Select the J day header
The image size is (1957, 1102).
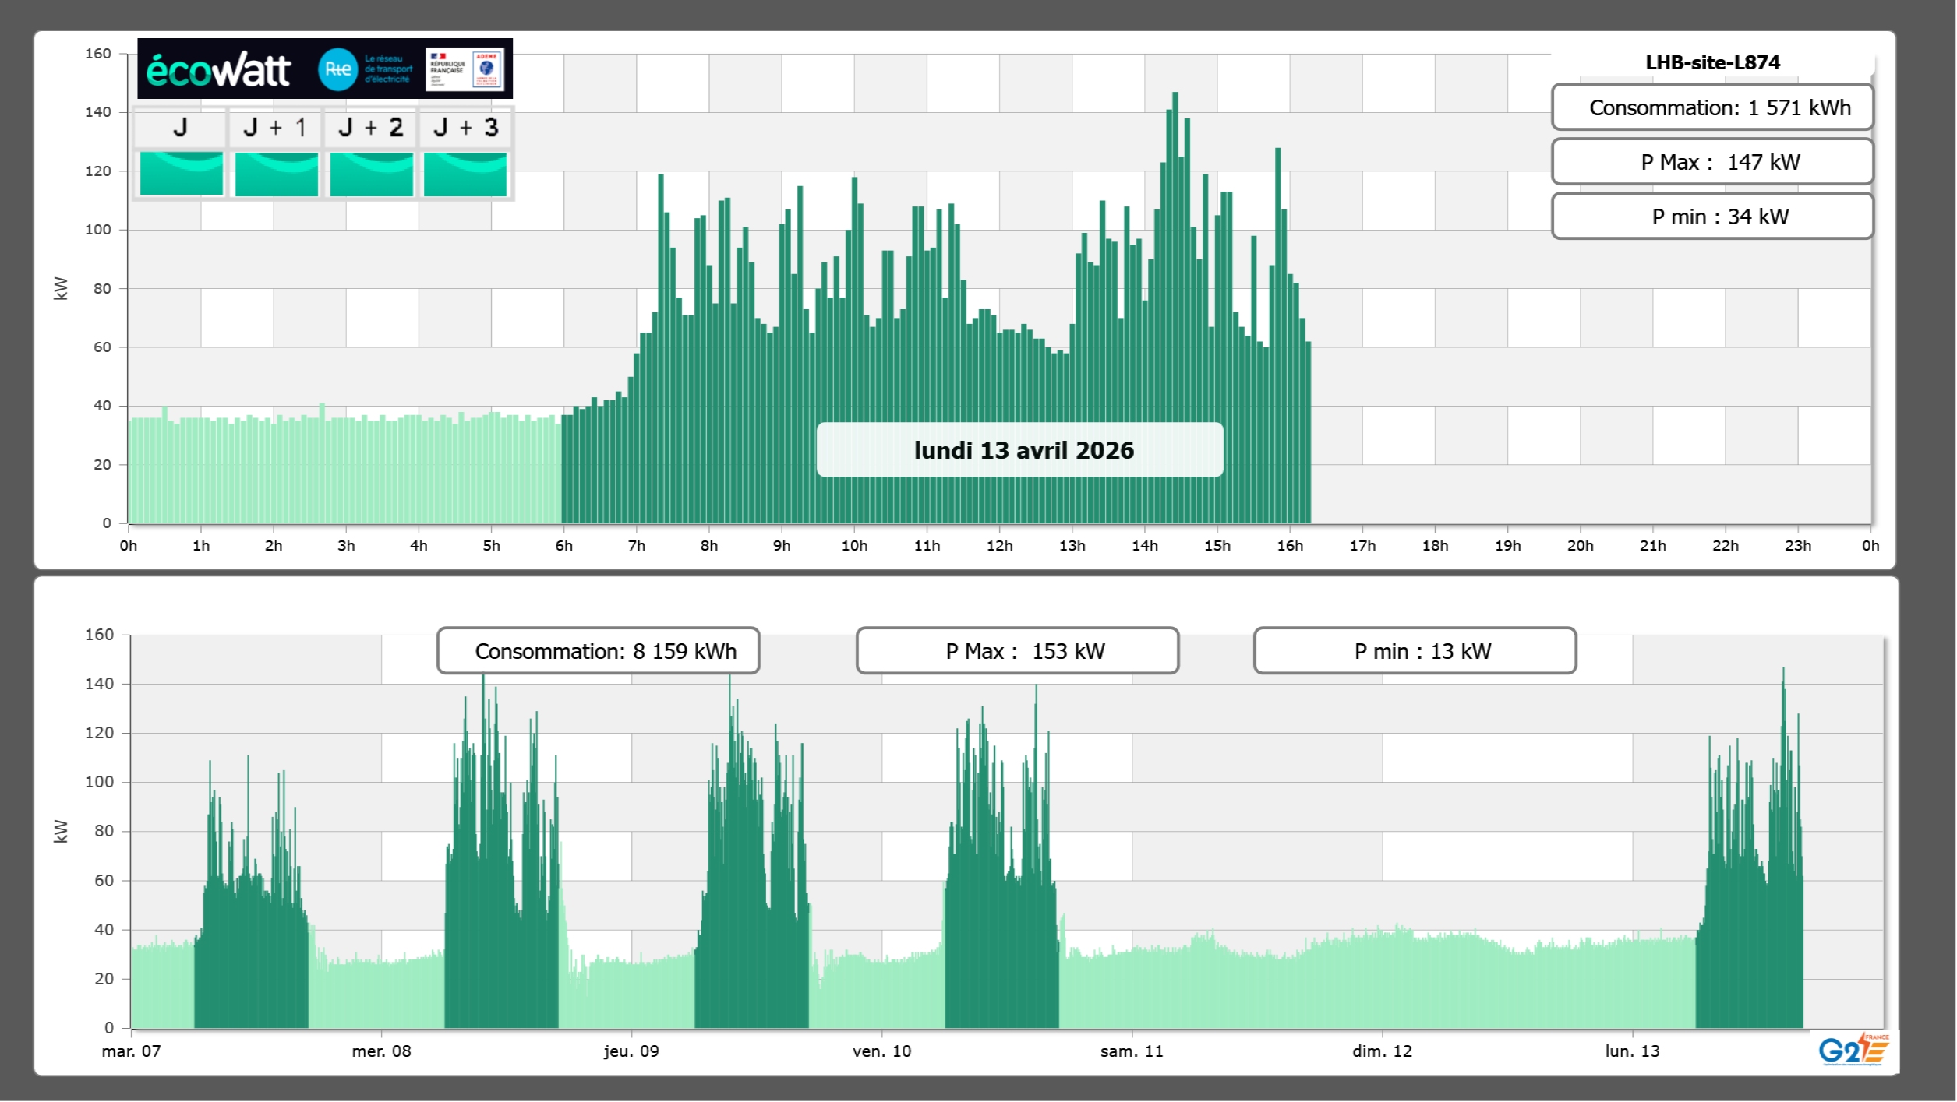click(x=181, y=128)
